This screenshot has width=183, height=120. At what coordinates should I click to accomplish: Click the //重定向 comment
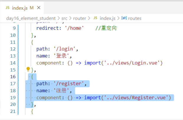(x=106, y=28)
